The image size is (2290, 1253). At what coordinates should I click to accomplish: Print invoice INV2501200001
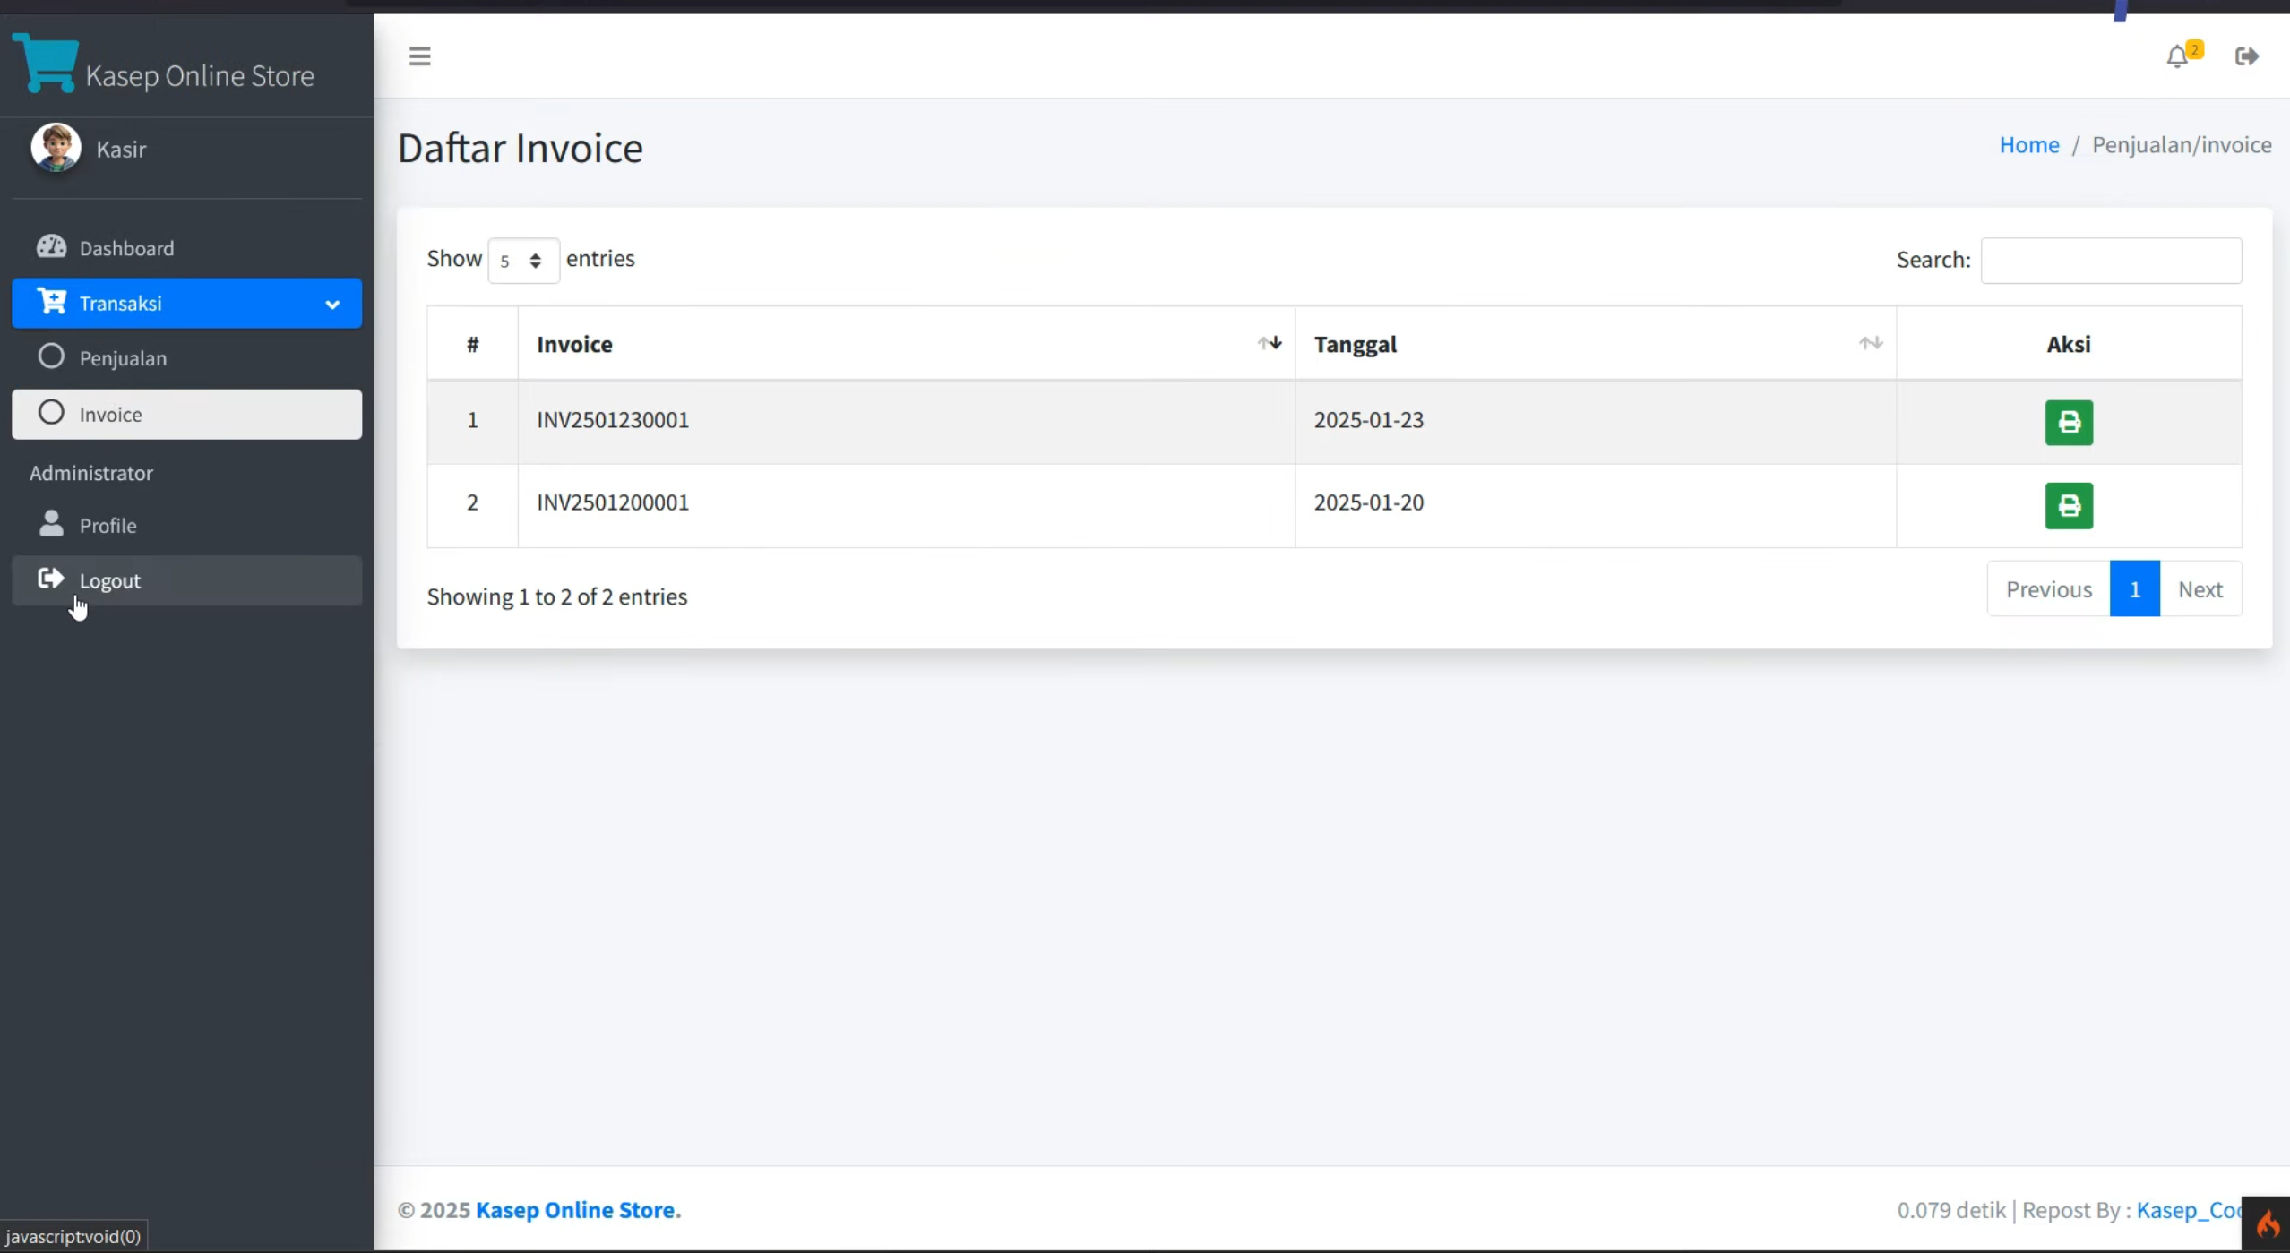click(2069, 506)
